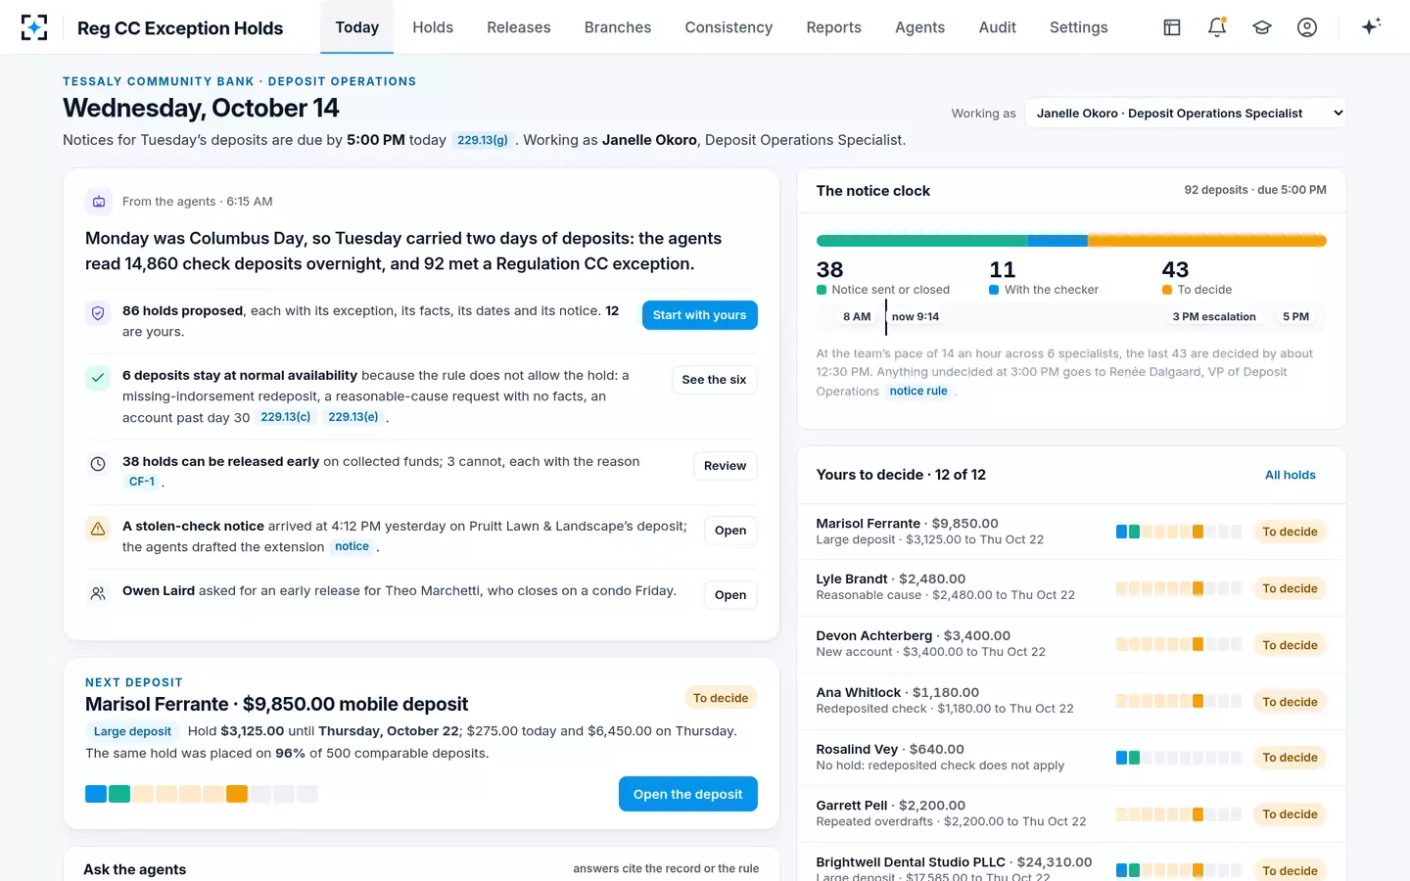
Task: Open the 229.13(g) rule citation
Action: [x=483, y=140]
